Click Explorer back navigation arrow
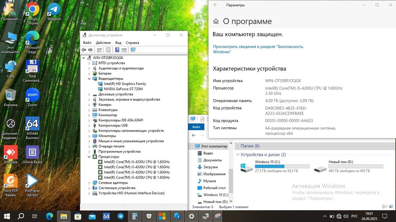This screenshot has width=396, height=222. [194, 135]
